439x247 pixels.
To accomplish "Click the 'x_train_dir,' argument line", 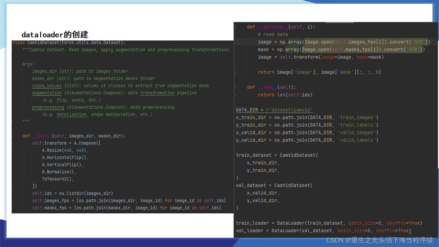I will pyautogui.click(x=263, y=163).
